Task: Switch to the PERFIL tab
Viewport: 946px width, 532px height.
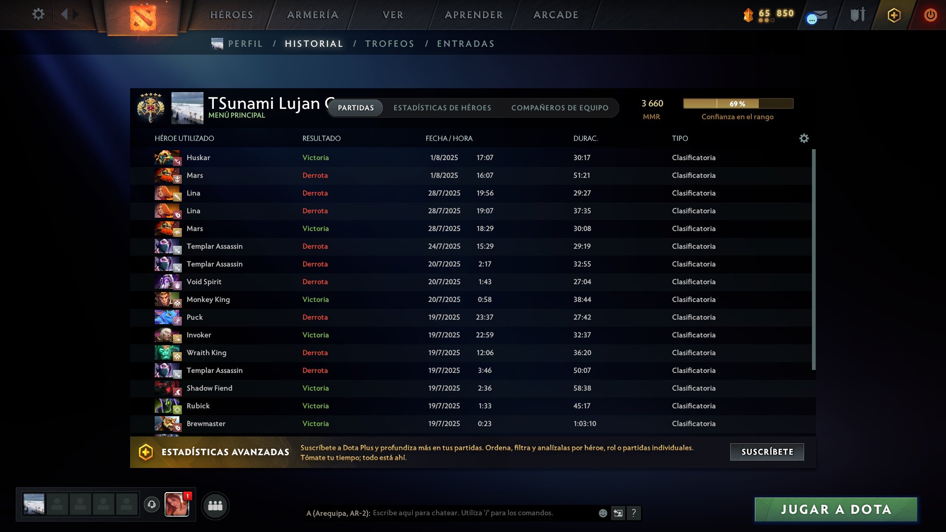Action: coord(245,44)
